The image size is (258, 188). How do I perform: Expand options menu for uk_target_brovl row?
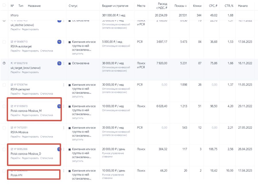coord(64,63)
